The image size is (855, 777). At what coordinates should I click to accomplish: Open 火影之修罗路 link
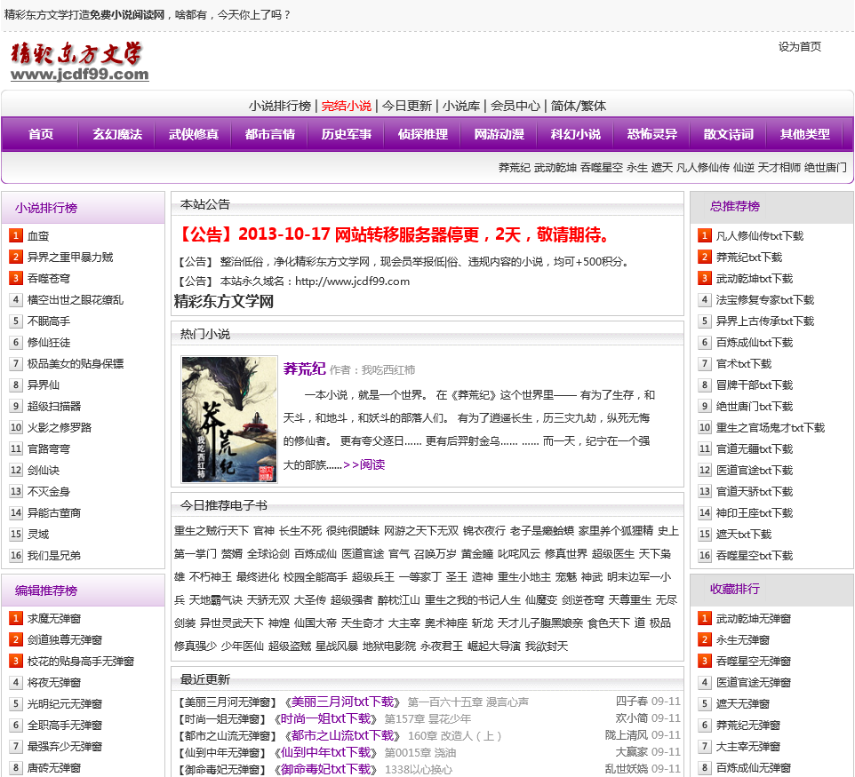pyautogui.click(x=60, y=428)
